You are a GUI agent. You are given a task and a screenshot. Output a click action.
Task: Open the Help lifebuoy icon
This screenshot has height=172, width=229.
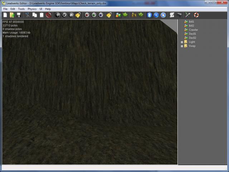[x=196, y=15]
